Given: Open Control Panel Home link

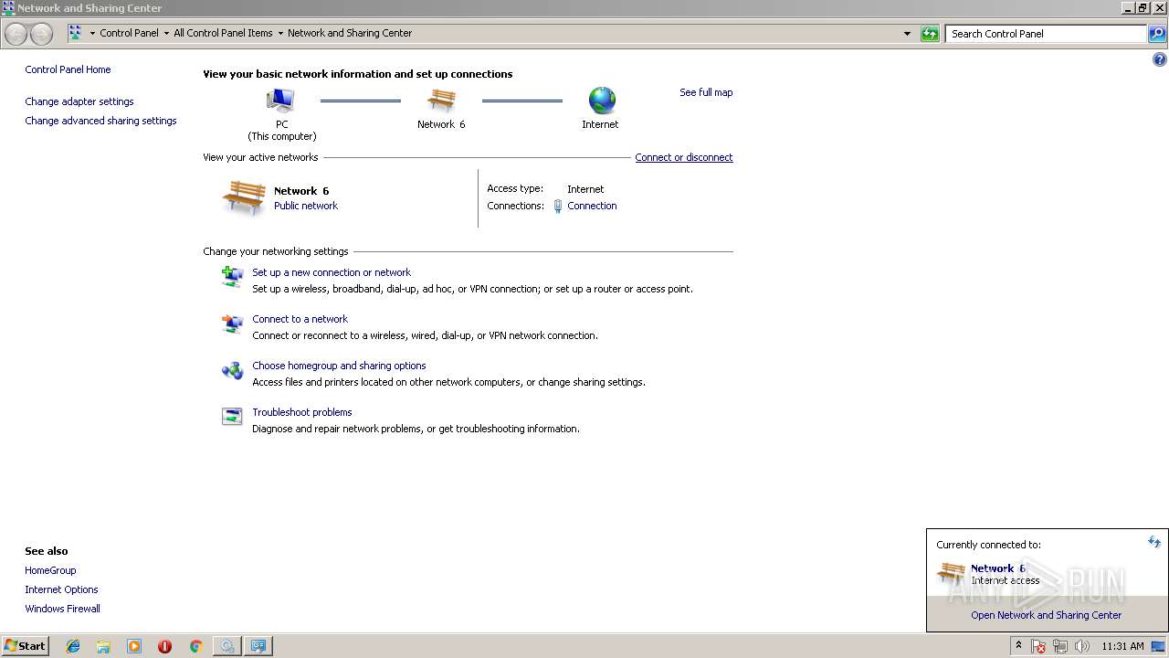Looking at the screenshot, I should pos(68,69).
